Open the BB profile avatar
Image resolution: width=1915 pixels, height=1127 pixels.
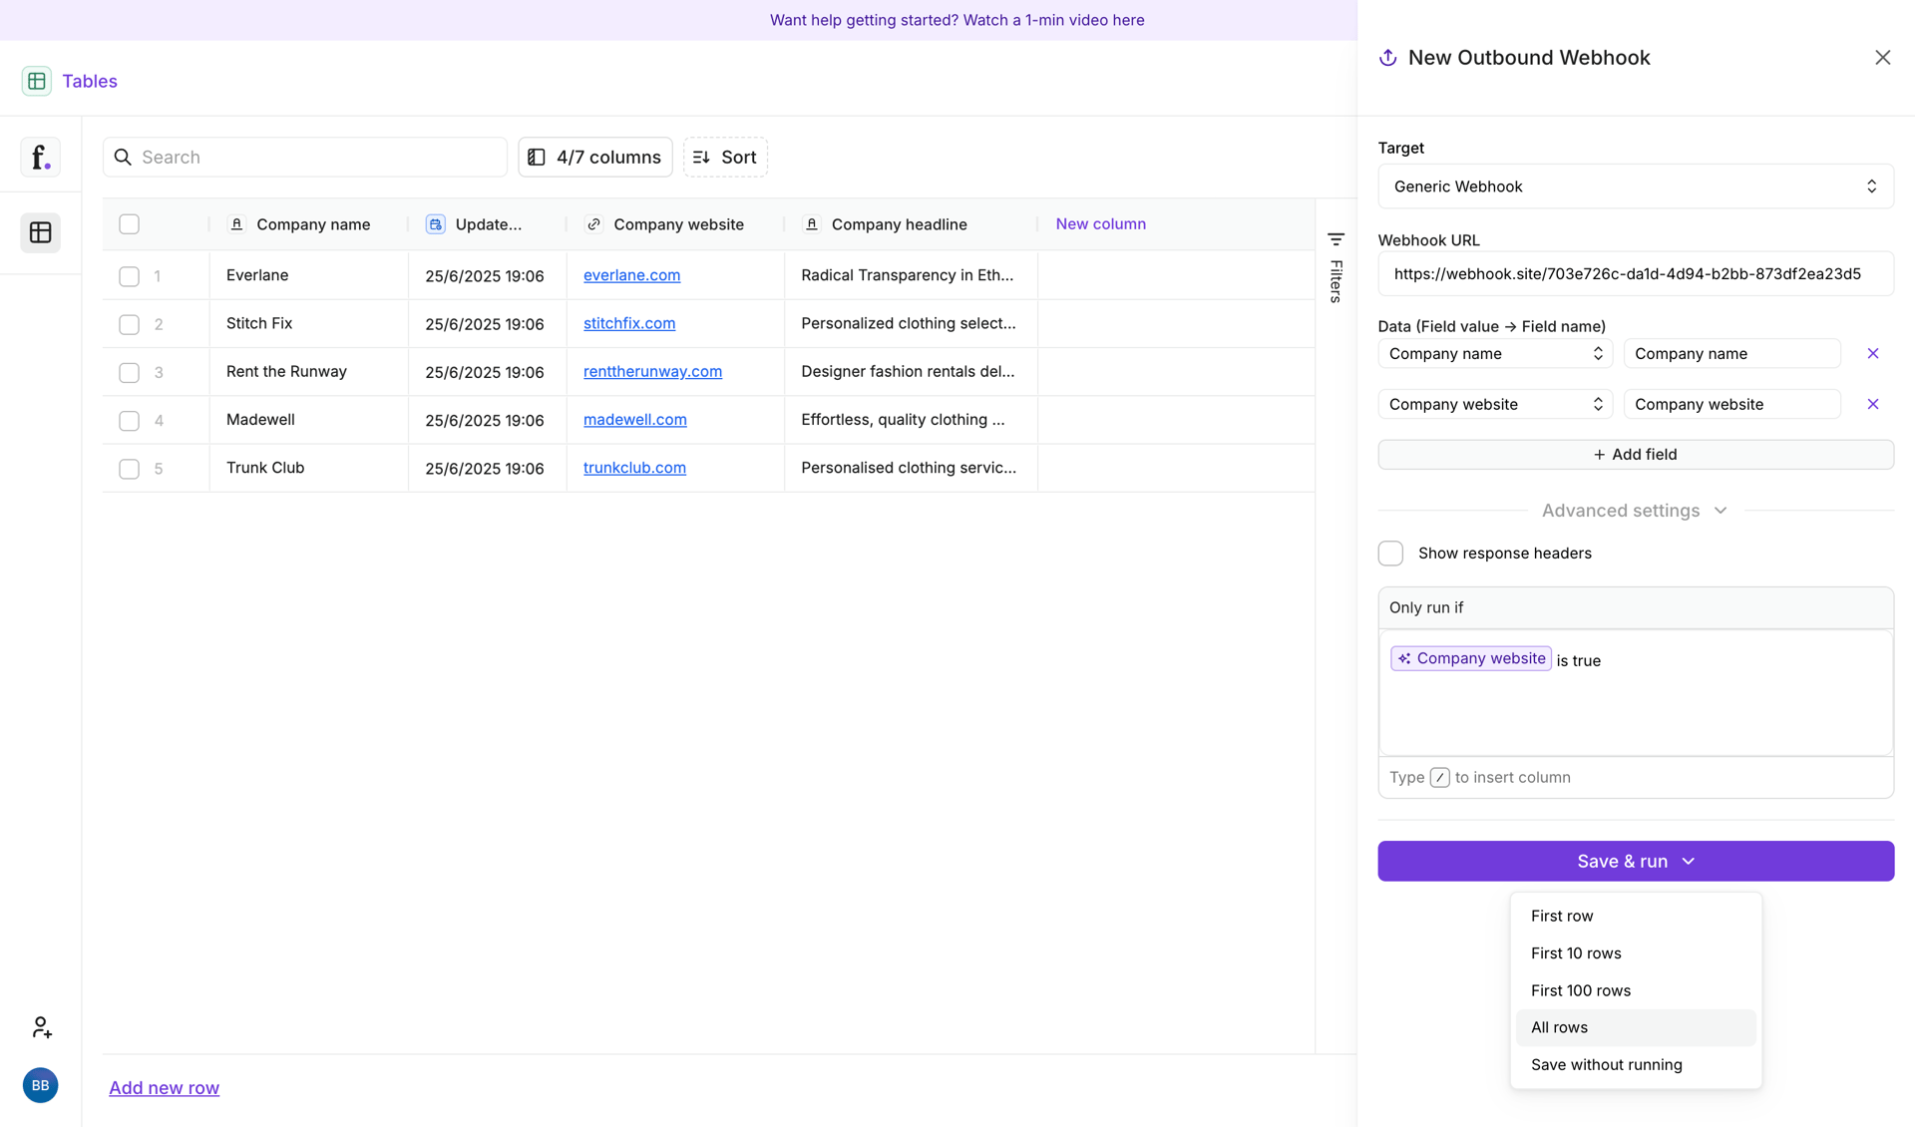tap(40, 1085)
